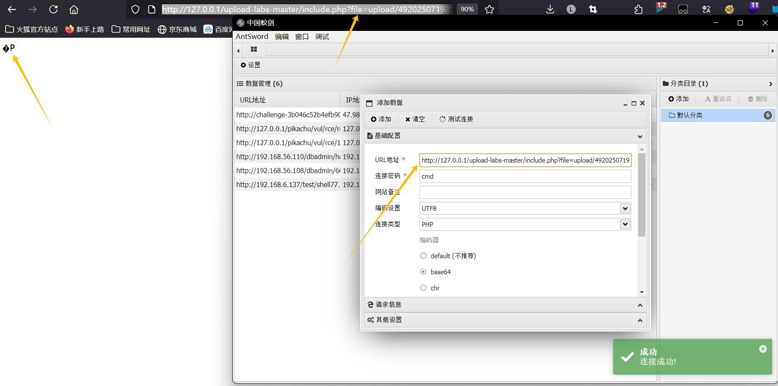Viewport: 778px width, 386px height.
Task: Open the browser home page
Action: click(74, 9)
